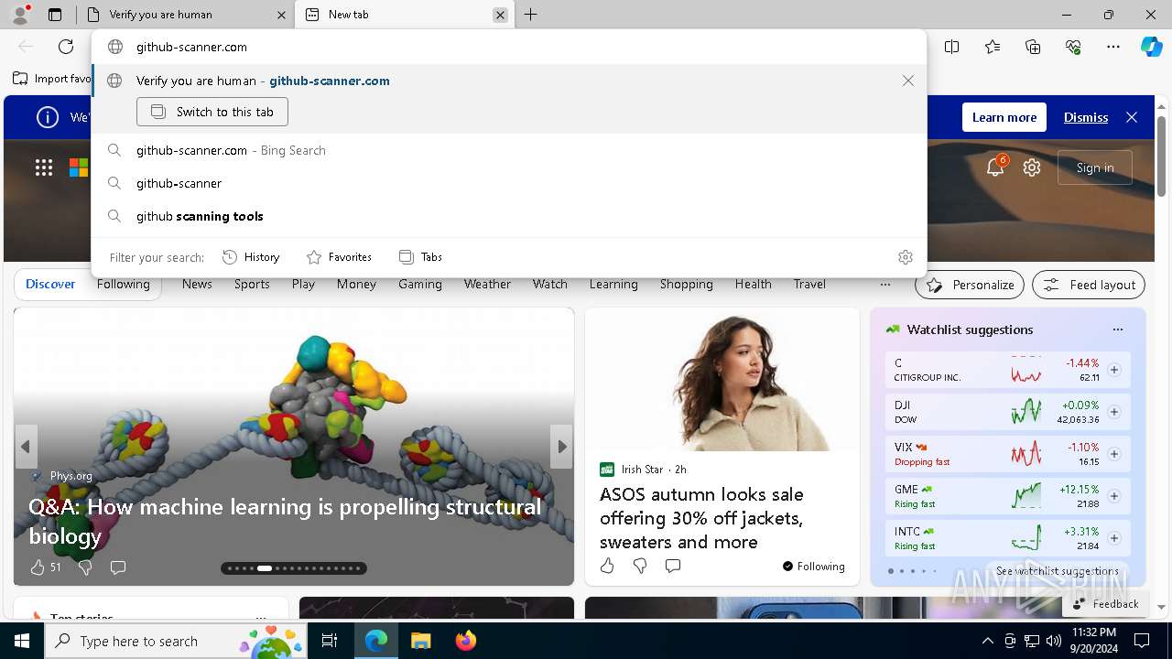1172x659 pixels.
Task: Open the Shopping tab
Action: (687, 284)
